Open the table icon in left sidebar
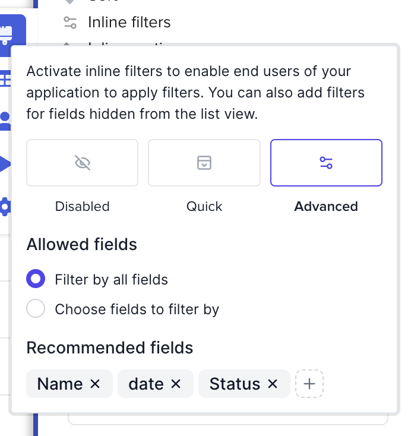This screenshot has height=436, width=411. (5, 78)
